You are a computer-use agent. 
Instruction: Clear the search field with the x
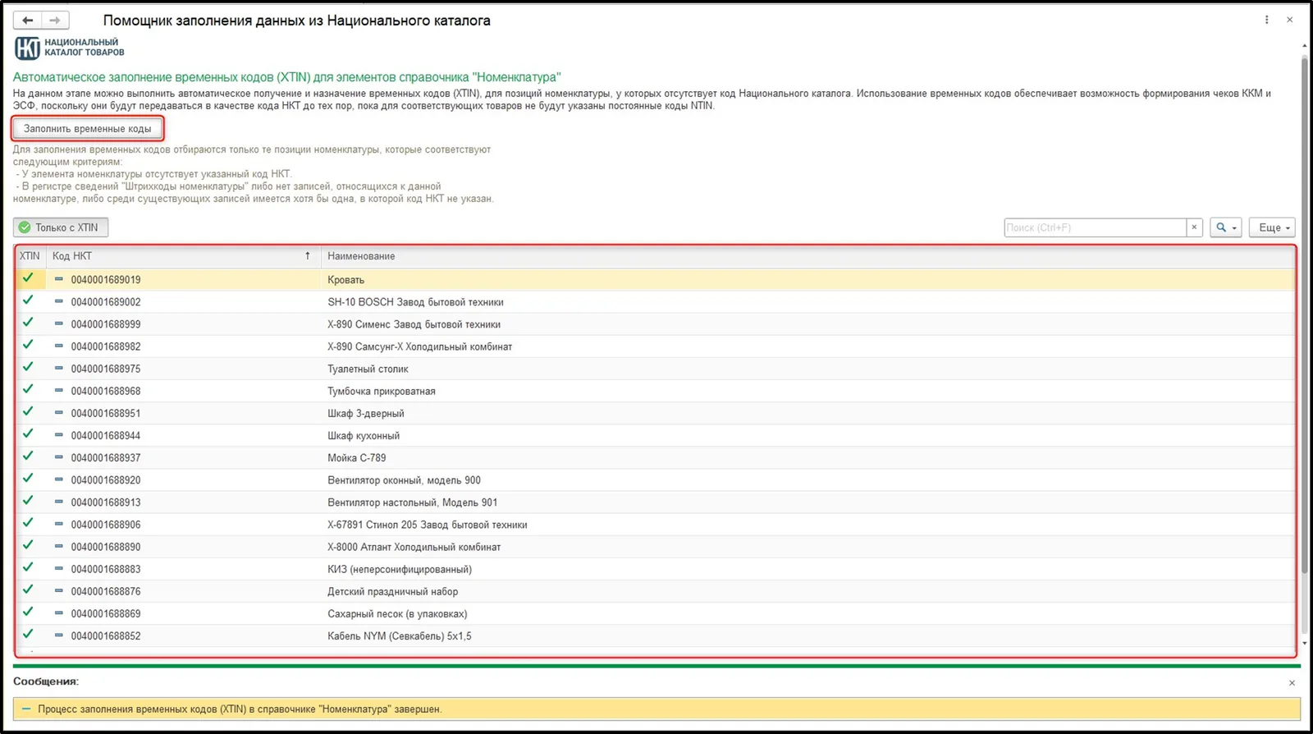pos(1194,227)
